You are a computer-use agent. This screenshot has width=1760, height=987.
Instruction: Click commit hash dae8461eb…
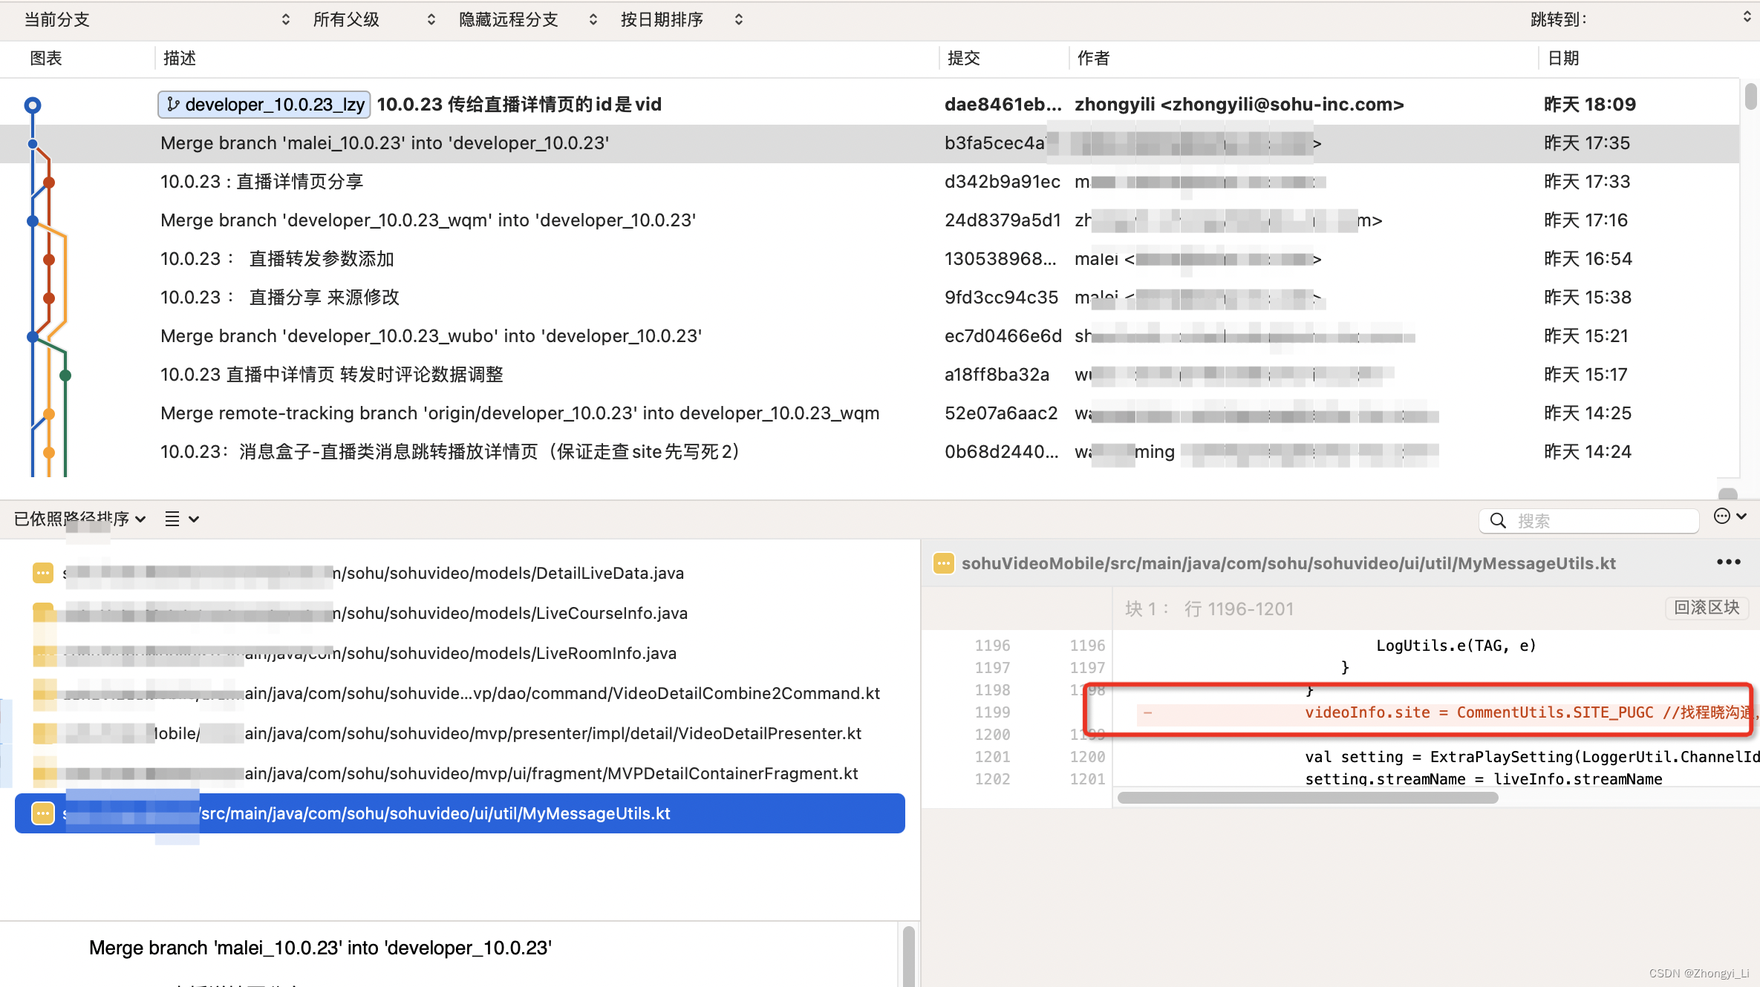point(1003,105)
